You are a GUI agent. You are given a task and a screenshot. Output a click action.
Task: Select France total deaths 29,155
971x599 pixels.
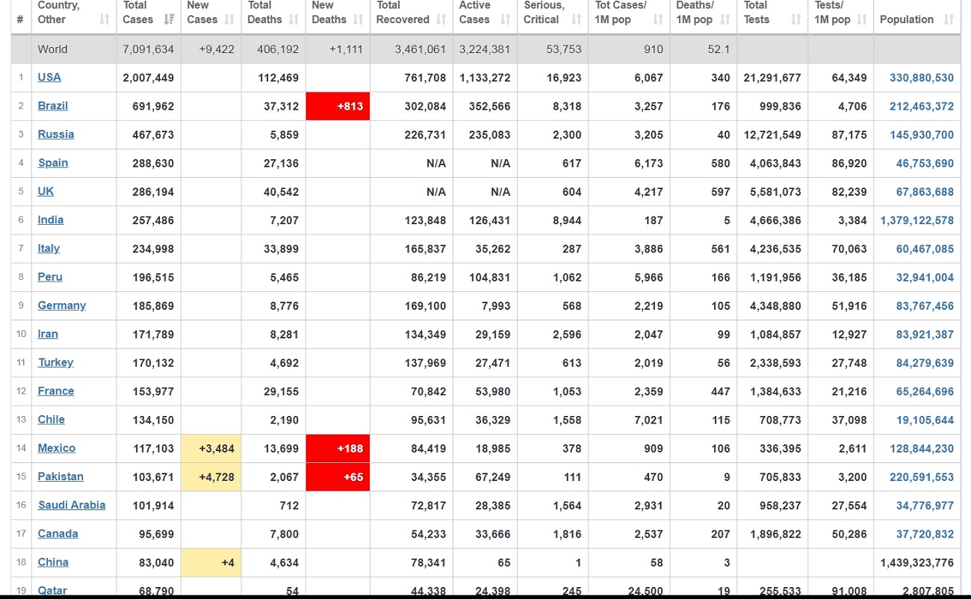click(281, 391)
